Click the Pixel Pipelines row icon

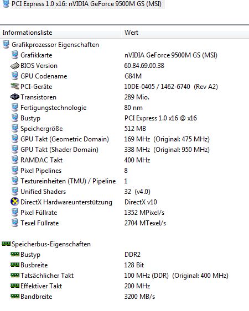(x=15, y=171)
